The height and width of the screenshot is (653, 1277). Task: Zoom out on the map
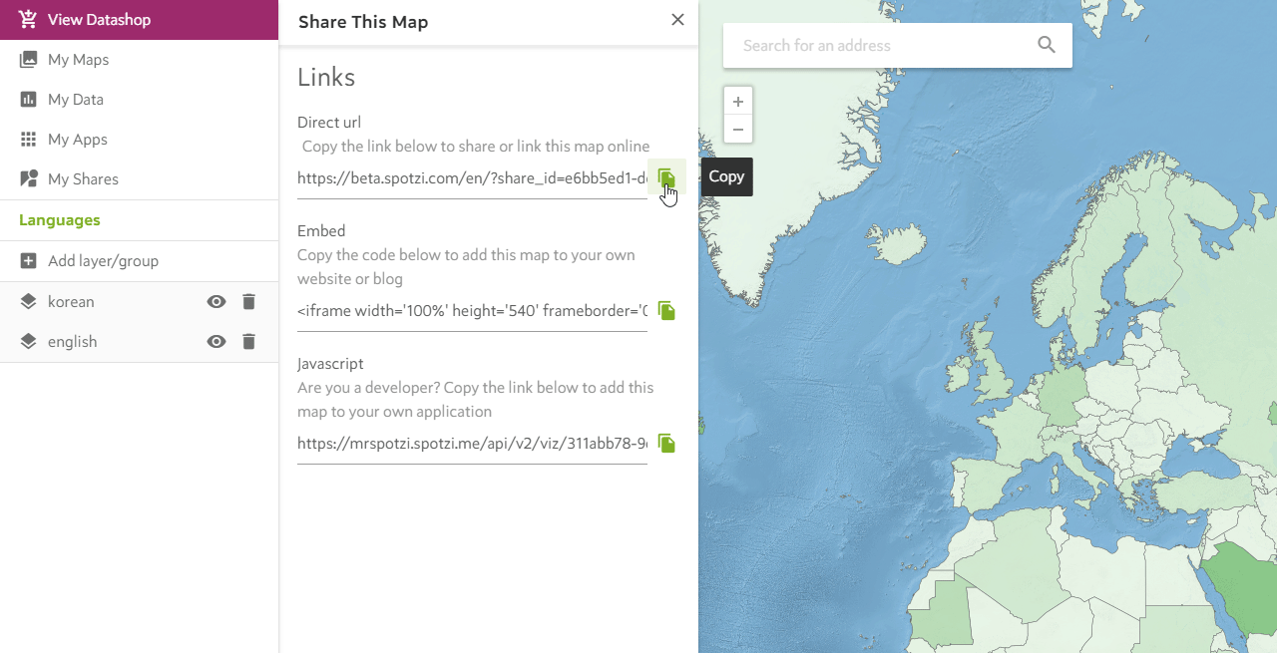(738, 130)
